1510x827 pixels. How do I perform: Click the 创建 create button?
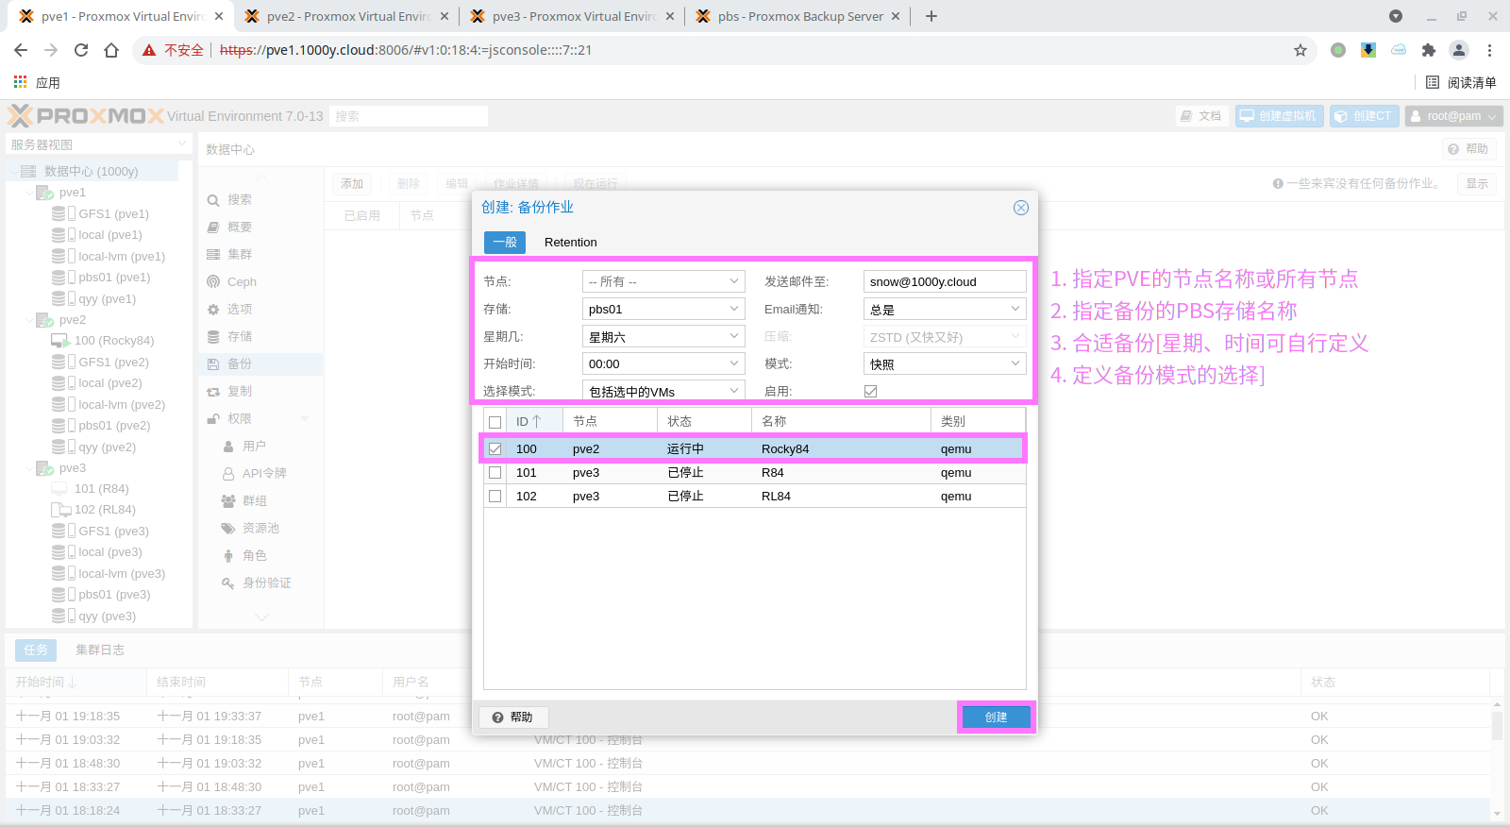(996, 717)
